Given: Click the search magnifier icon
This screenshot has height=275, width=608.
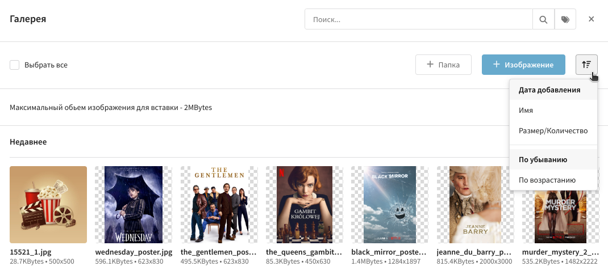Looking at the screenshot, I should 543,19.
